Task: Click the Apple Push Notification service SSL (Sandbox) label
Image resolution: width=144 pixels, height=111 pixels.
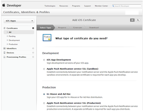Action: pos(72,69)
